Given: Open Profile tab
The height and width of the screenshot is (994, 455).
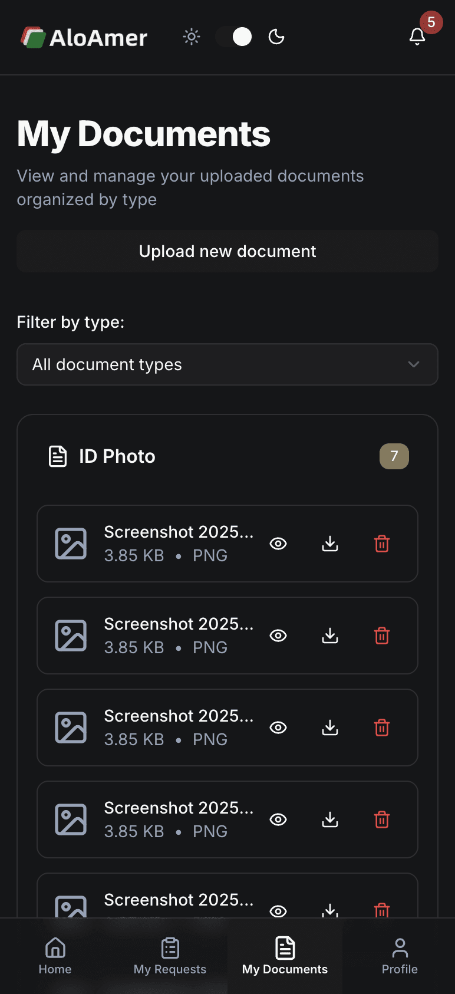Looking at the screenshot, I should 400,956.
